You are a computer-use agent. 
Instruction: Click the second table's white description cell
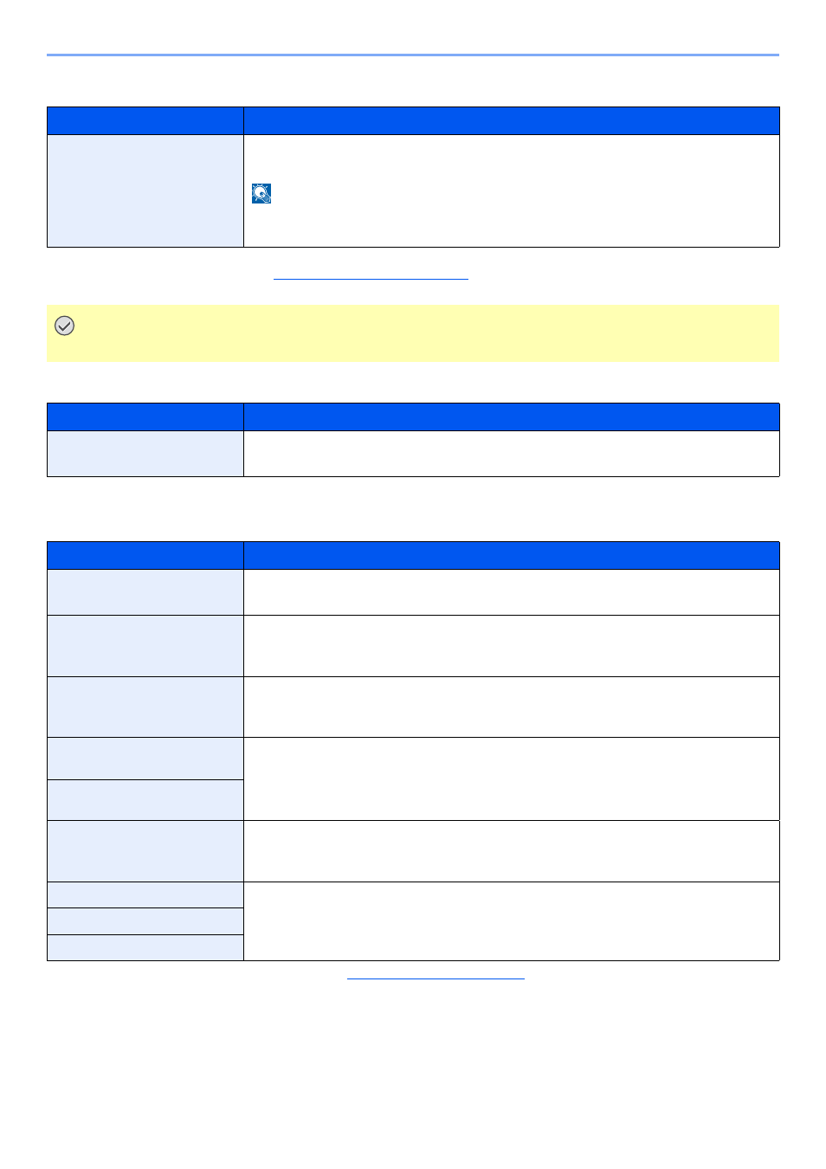[512, 454]
